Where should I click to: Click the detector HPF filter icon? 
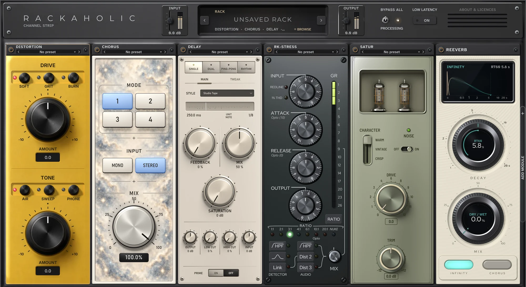tap(277, 246)
